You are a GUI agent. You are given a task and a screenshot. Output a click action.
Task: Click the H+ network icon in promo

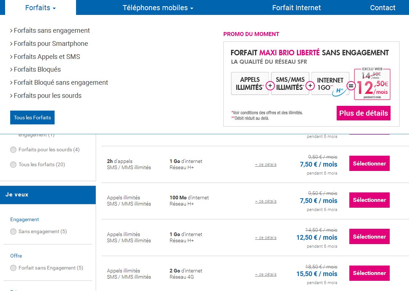[339, 91]
